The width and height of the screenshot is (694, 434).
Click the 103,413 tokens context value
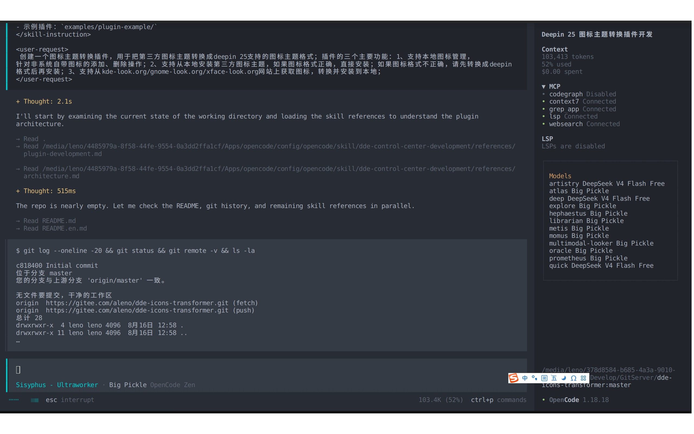click(x=567, y=57)
